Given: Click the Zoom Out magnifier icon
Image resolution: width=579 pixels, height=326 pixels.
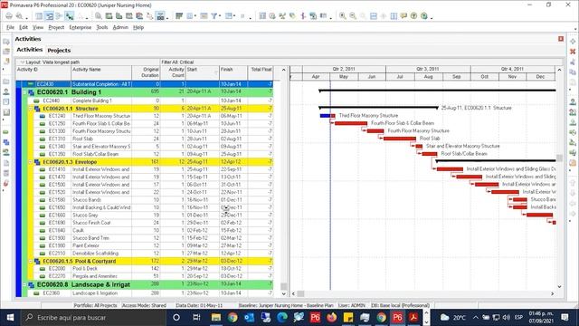Looking at the screenshot, I should pos(353,16).
